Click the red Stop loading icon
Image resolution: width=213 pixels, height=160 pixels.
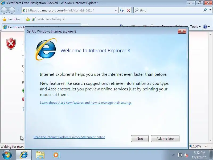click(x=128, y=10)
